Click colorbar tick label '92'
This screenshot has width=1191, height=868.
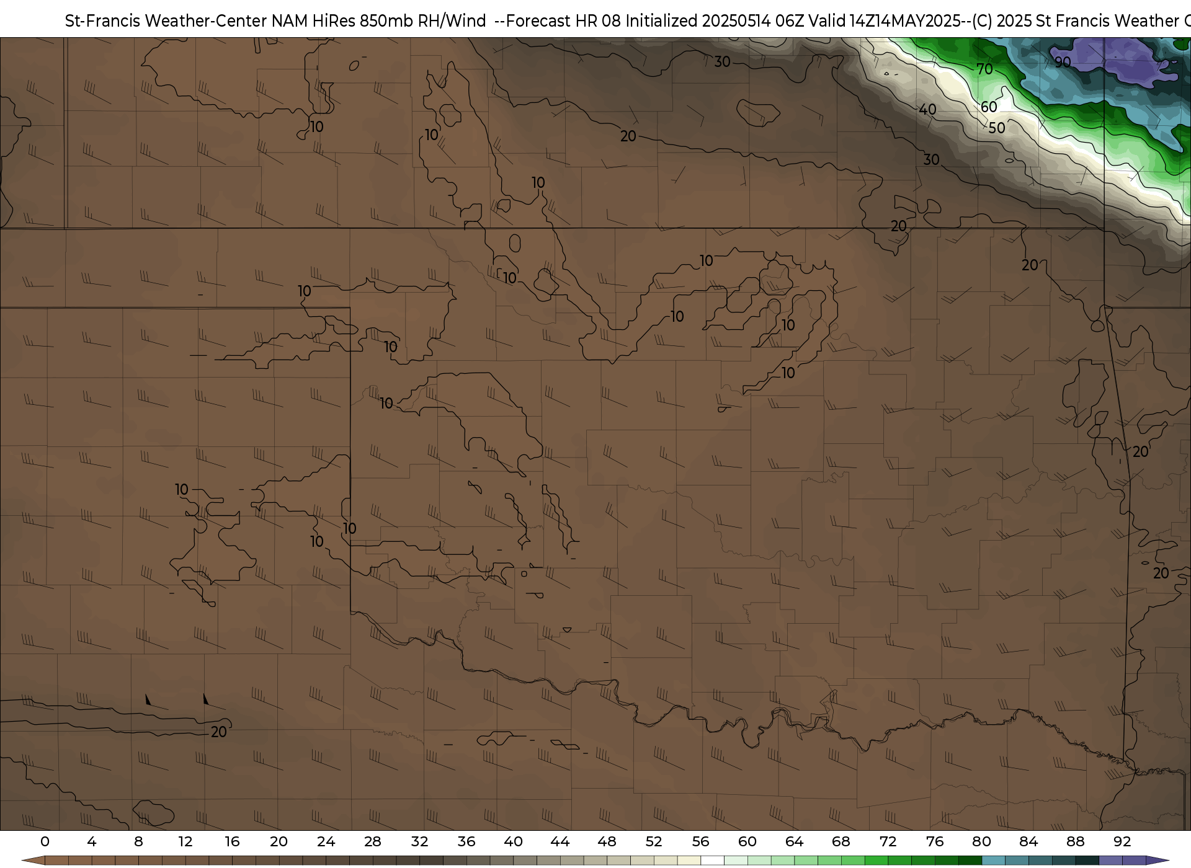pos(1122,841)
